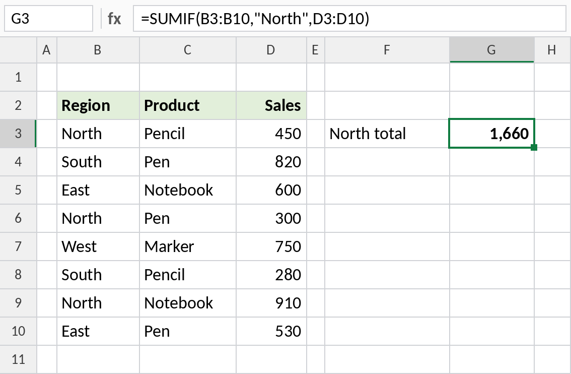The image size is (571, 374).
Task: Select the West cell in row 7
Action: click(98, 246)
